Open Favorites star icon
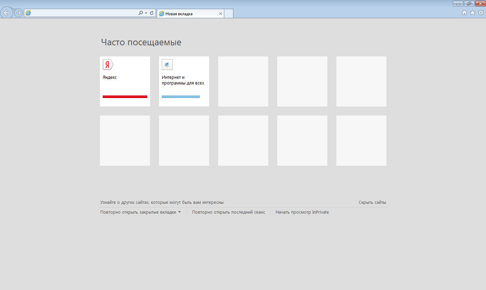Viewport: 486px width, 290px height. (x=472, y=13)
